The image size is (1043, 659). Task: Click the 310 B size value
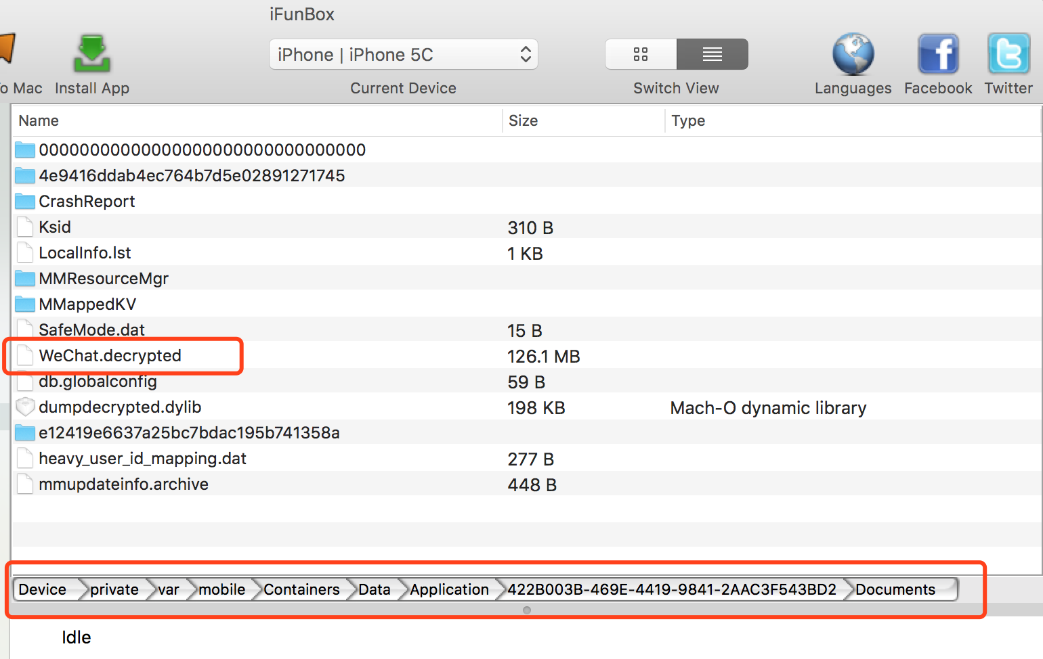click(530, 228)
